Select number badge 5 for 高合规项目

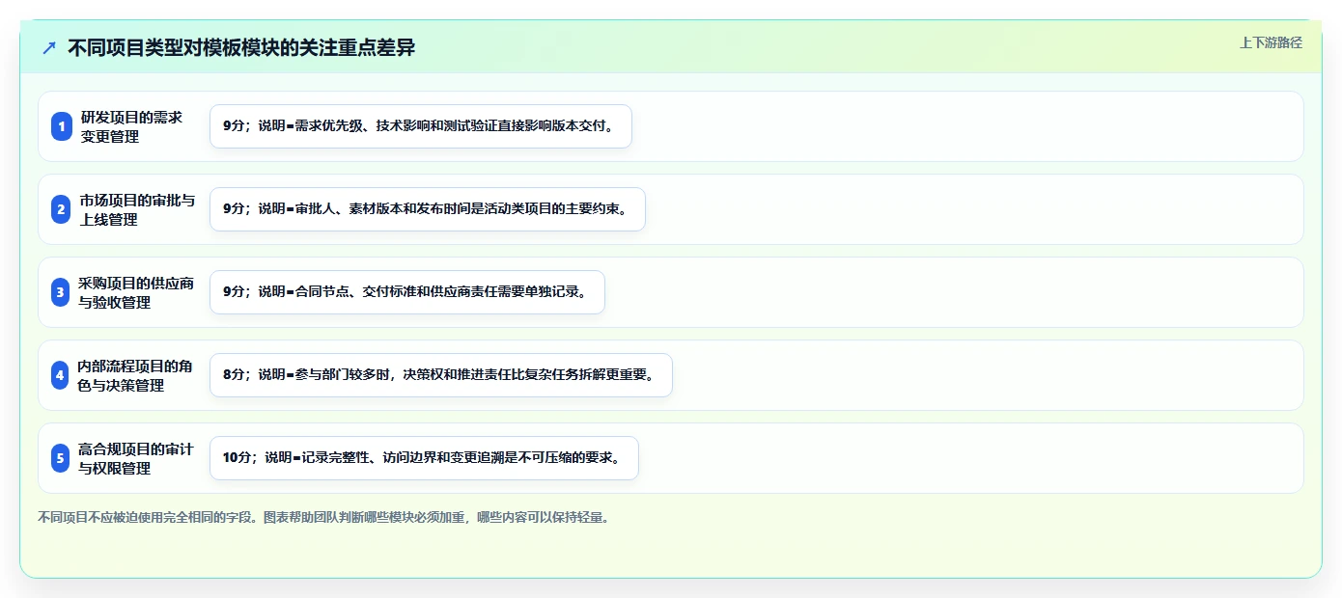click(x=62, y=458)
